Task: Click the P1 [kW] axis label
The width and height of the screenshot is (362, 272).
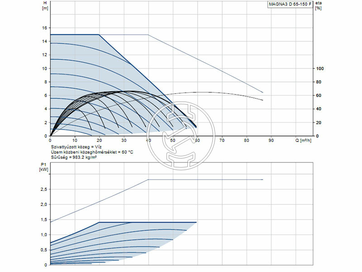Action: (x=44, y=167)
